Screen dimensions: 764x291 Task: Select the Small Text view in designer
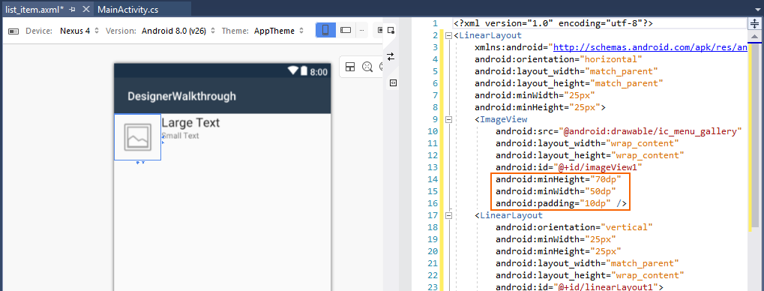(180, 136)
